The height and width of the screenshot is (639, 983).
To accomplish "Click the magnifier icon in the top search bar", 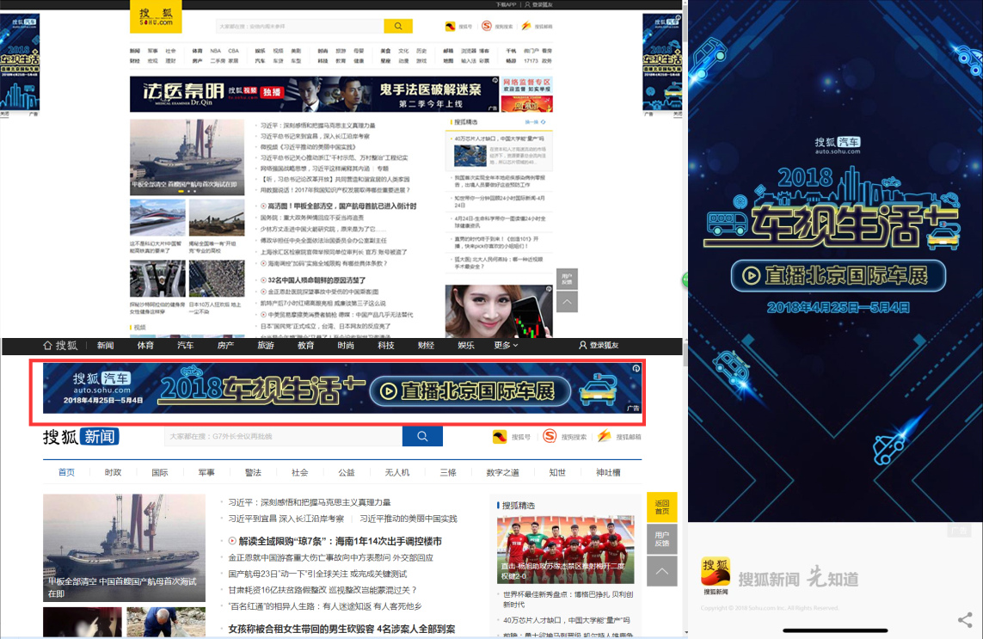I will click(x=397, y=27).
